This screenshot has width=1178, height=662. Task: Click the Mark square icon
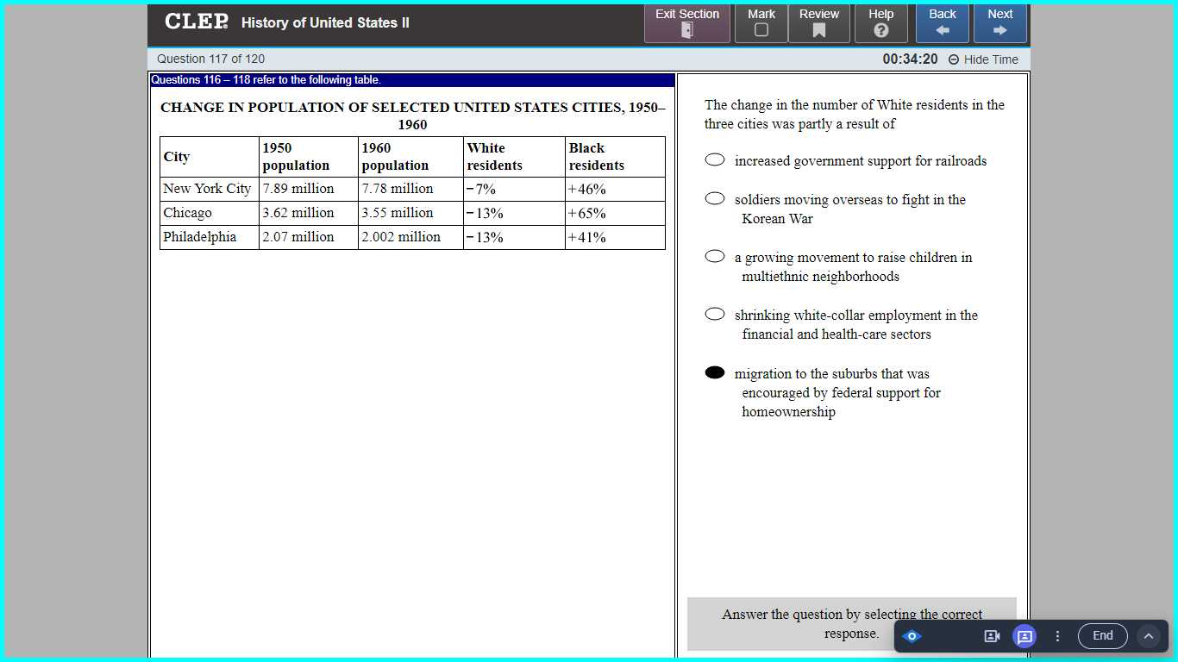[x=761, y=28]
